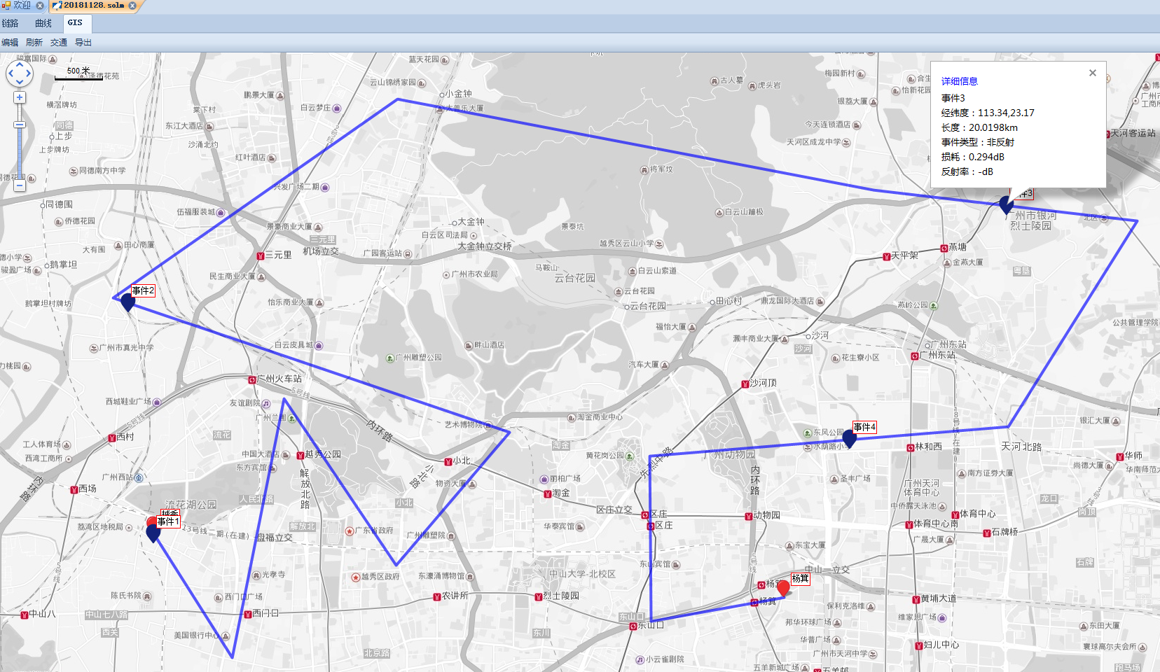Click the red 杨箕 location marker

783,589
